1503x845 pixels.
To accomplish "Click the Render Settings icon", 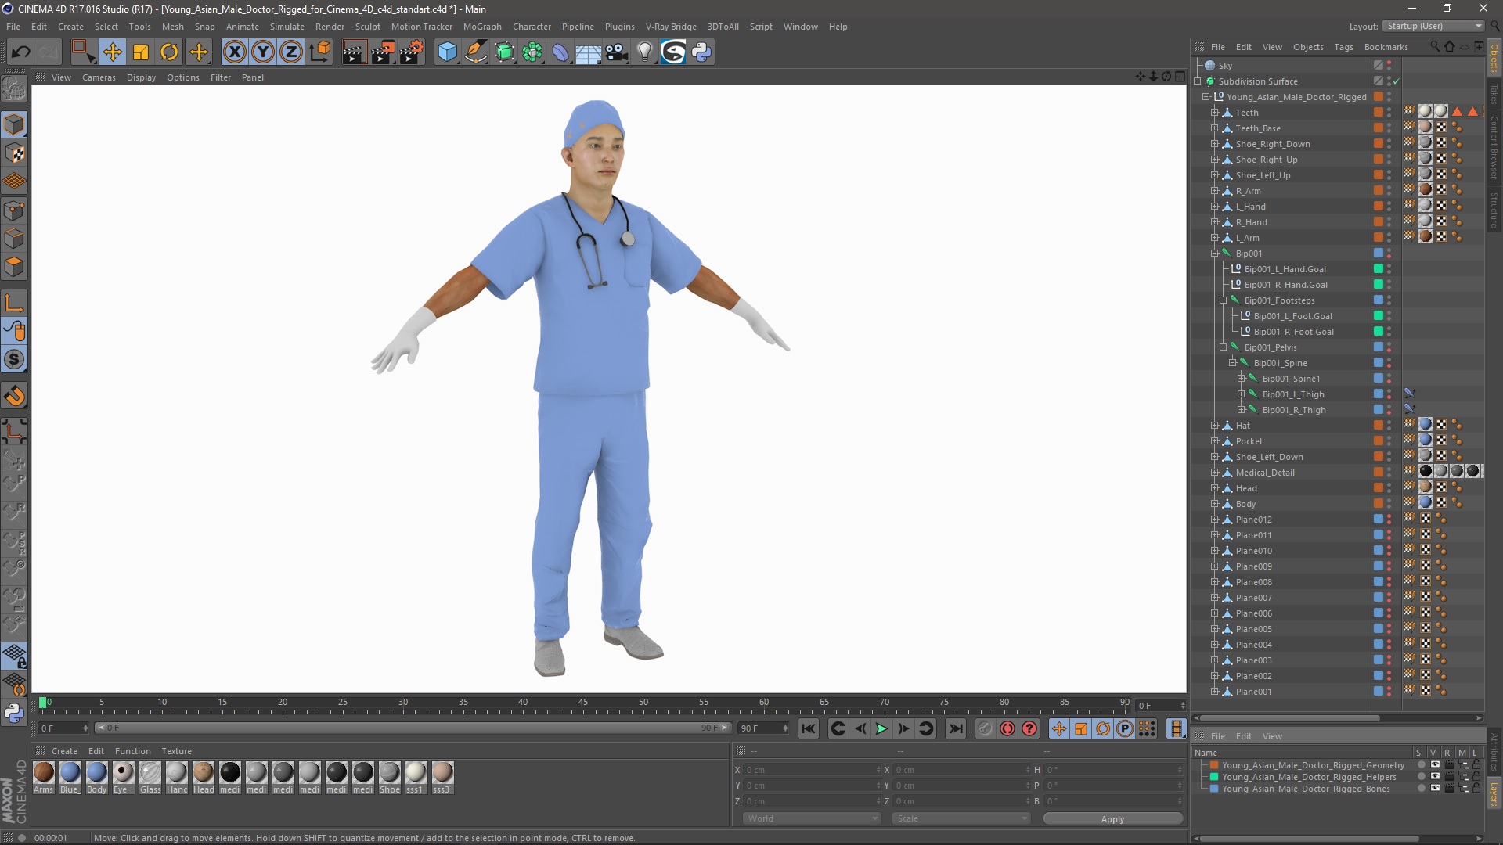I will (x=411, y=51).
